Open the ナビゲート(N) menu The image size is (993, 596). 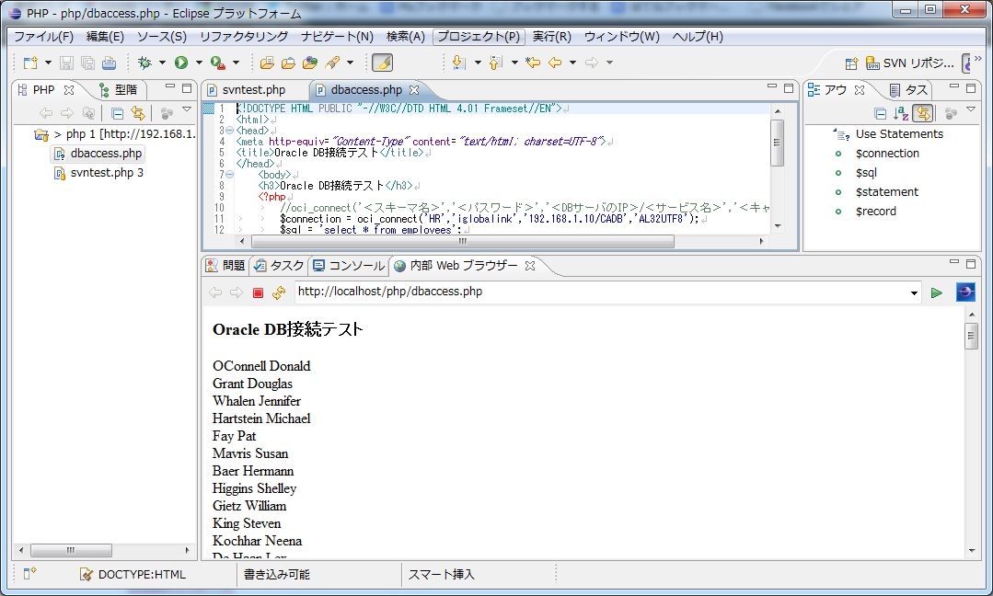[337, 37]
